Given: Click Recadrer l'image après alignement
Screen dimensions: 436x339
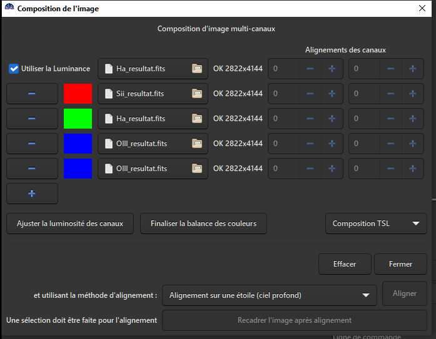Looking at the screenshot, I should [x=295, y=320].
